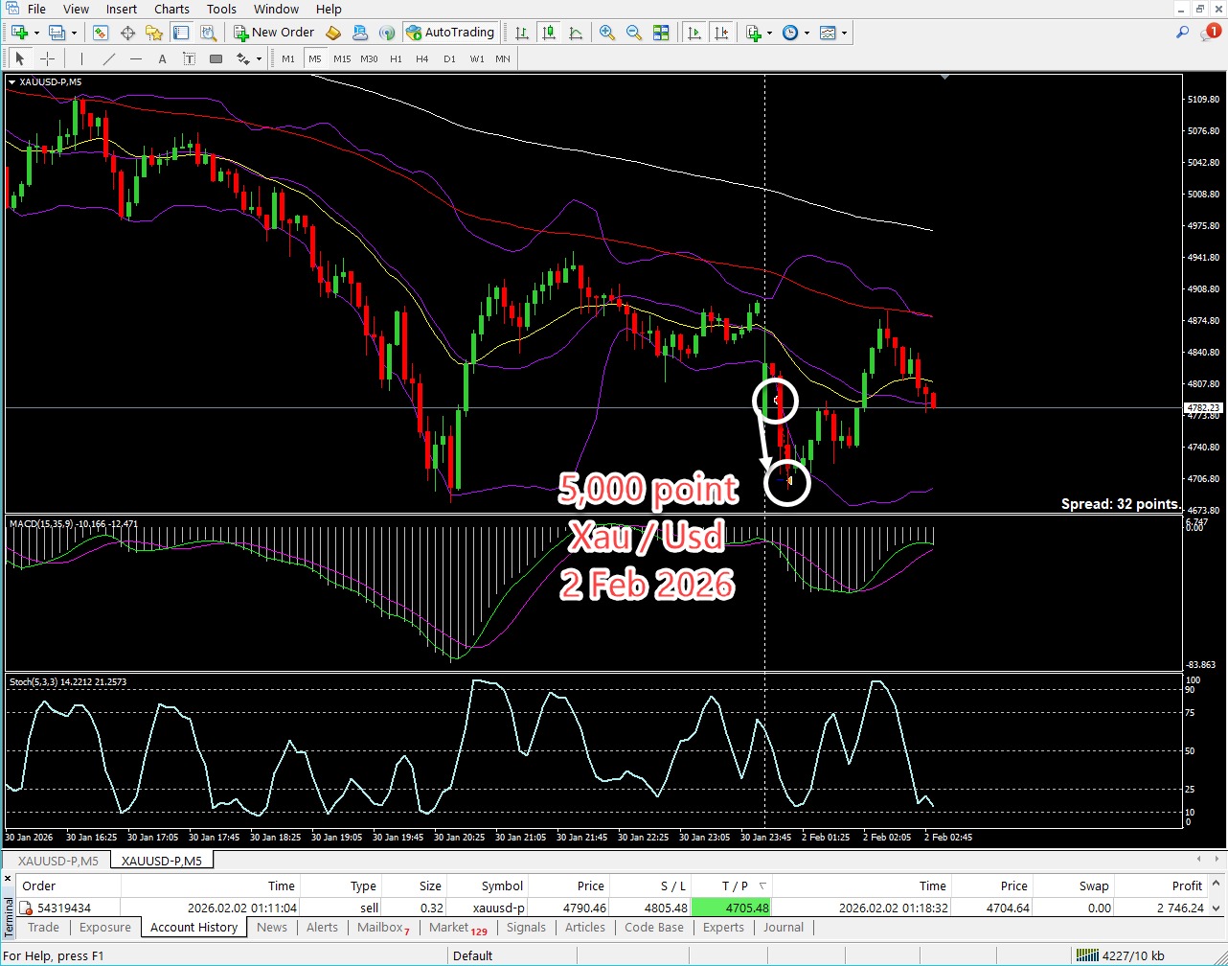Screen dimensions: 1228x966
Task: Tile chart windows with the grid icon
Action: point(661,33)
